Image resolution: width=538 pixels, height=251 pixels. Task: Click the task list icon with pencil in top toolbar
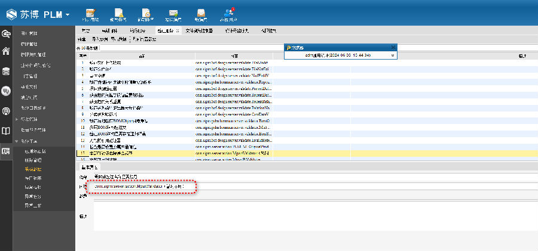coord(90,14)
